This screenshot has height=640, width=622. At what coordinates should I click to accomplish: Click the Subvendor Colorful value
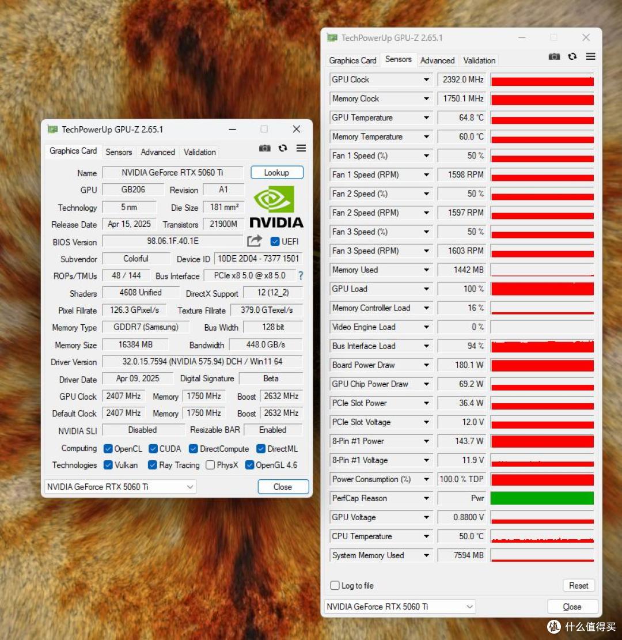(136, 259)
